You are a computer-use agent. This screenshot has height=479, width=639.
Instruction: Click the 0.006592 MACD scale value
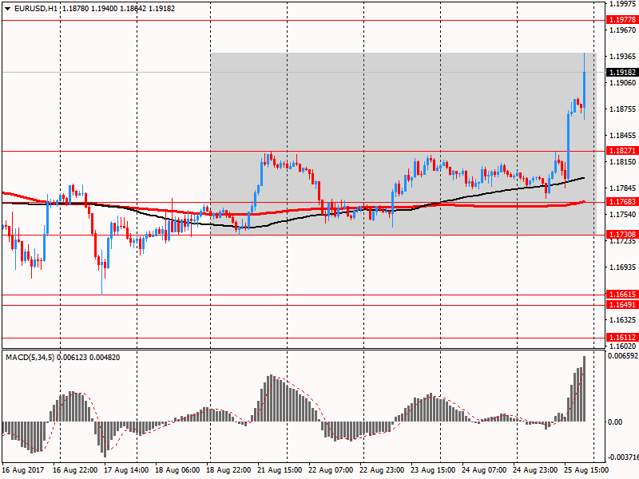[623, 356]
